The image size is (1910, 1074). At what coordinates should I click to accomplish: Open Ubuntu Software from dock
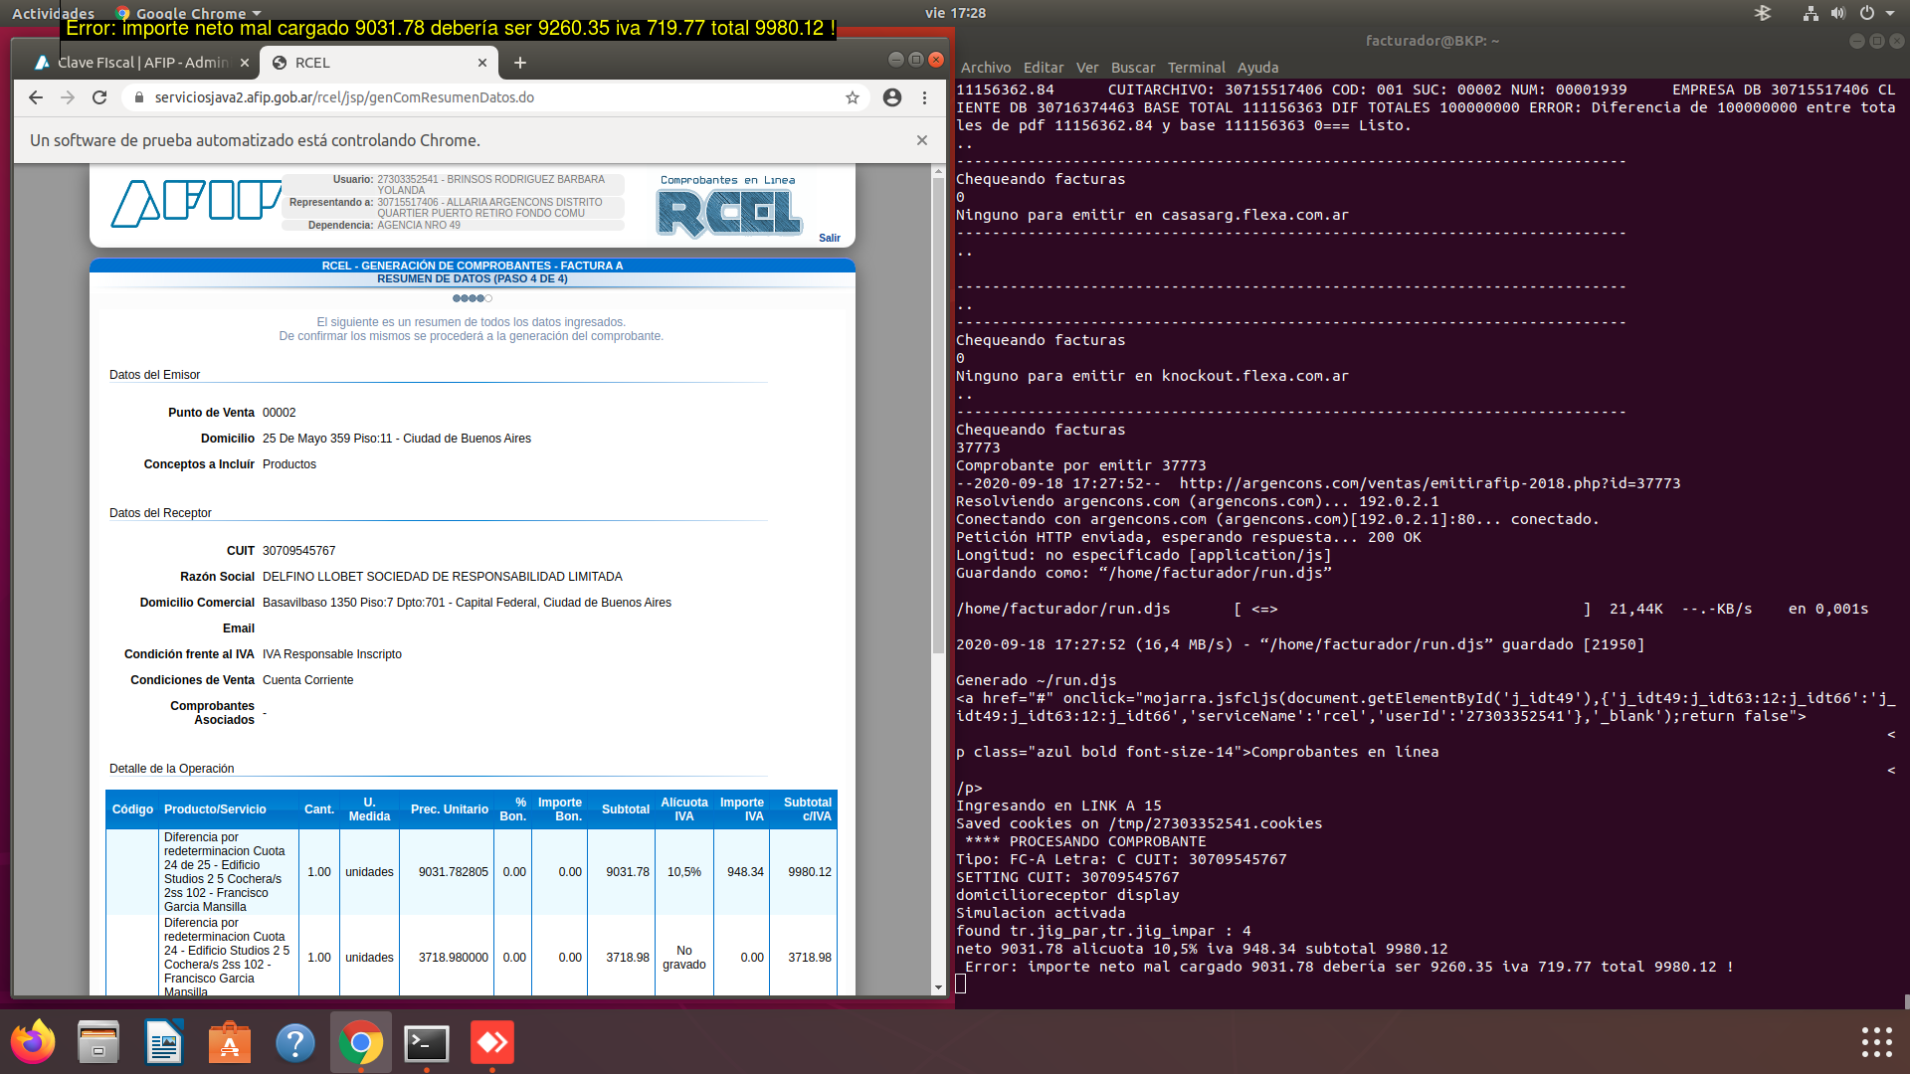230,1042
